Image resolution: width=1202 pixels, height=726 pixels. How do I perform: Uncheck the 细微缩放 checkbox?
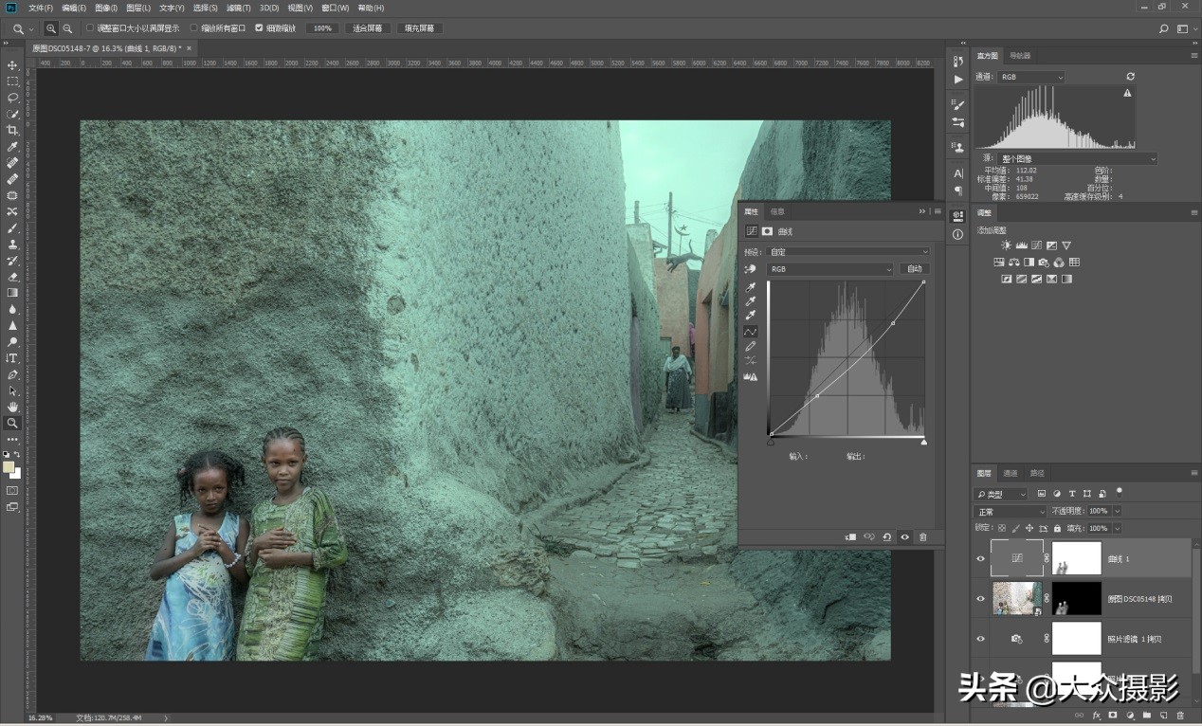pos(260,28)
